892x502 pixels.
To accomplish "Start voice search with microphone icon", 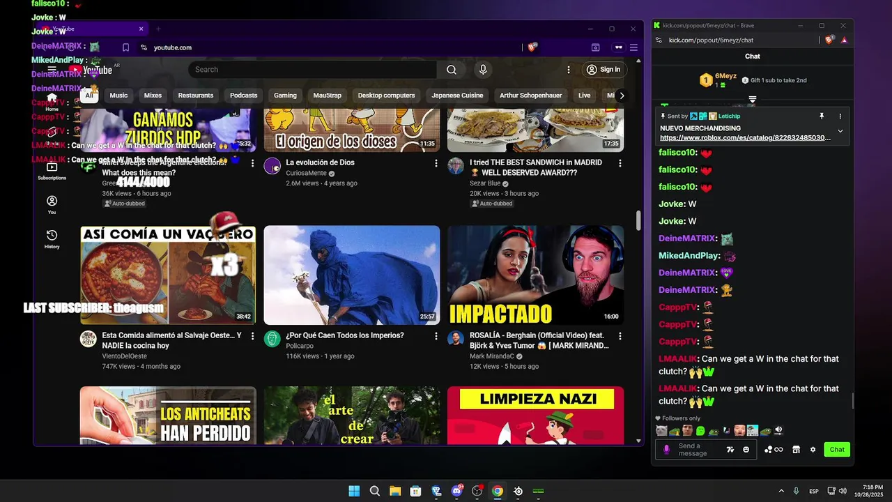I will (x=482, y=70).
